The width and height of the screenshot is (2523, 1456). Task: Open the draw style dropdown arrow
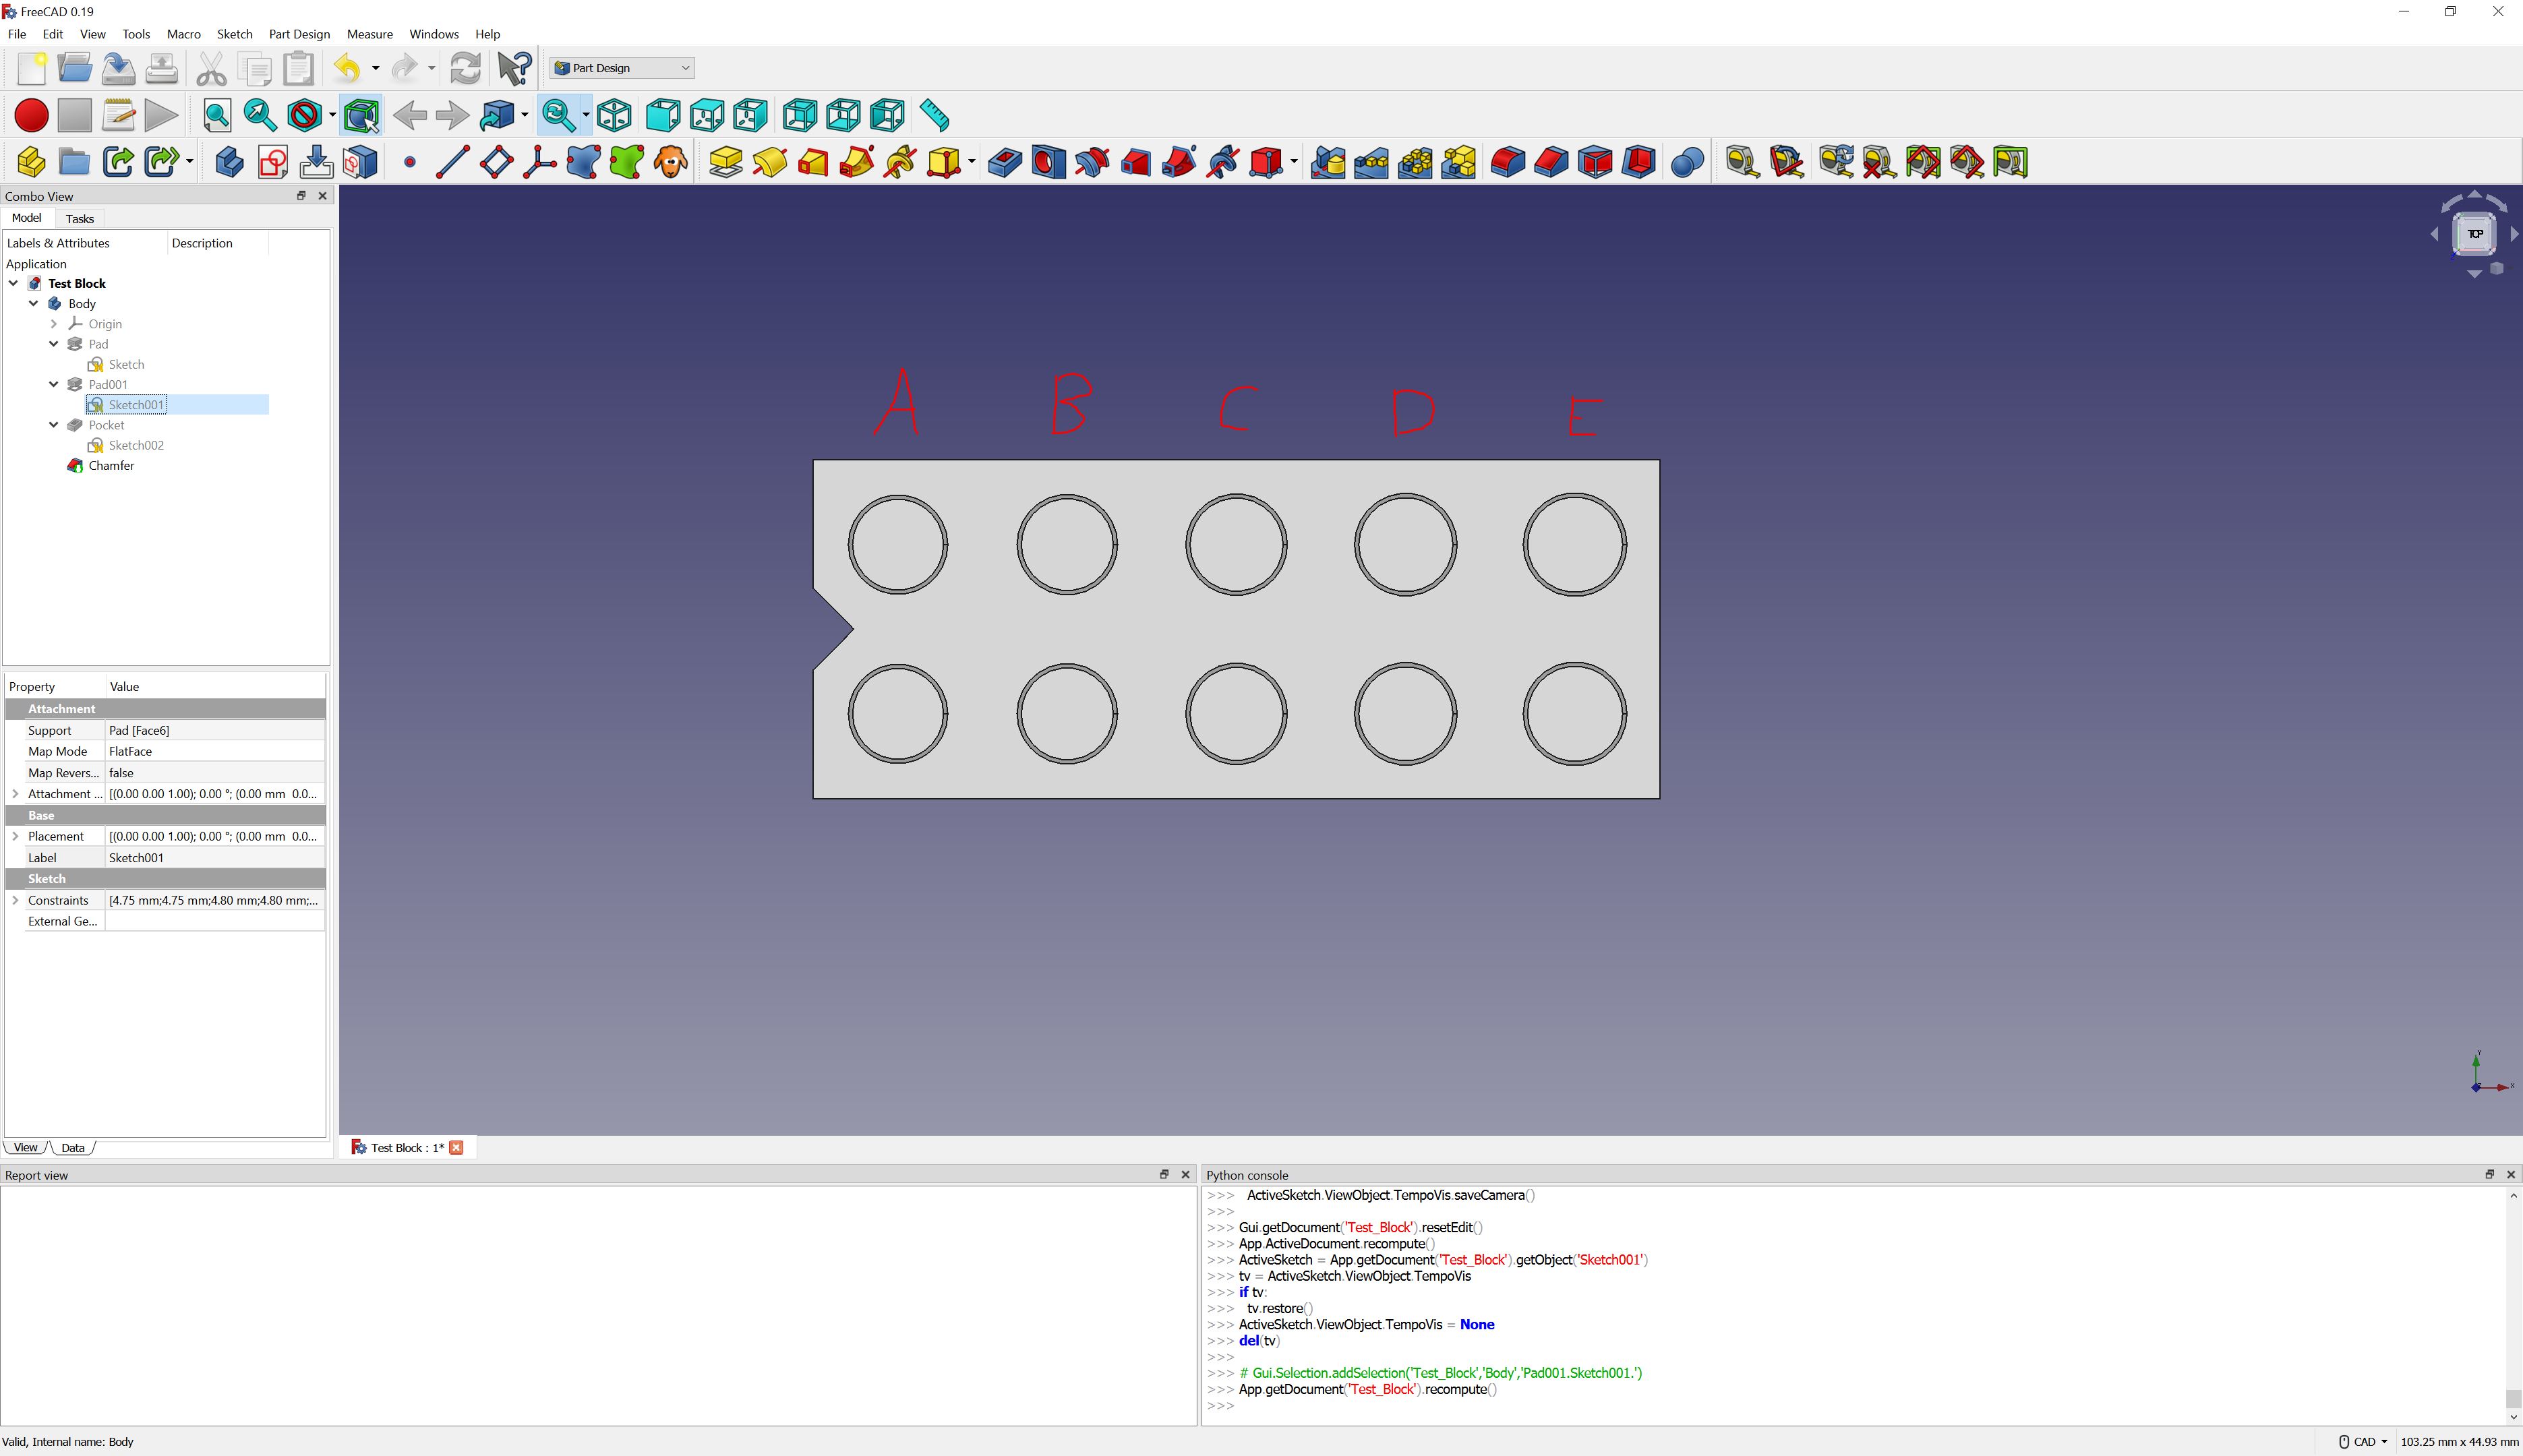[332, 116]
